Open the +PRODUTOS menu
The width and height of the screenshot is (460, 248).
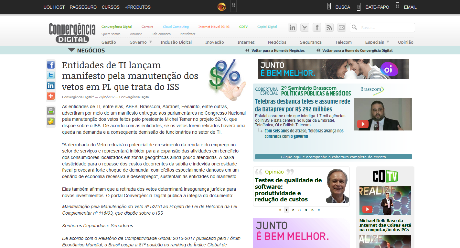138,7
